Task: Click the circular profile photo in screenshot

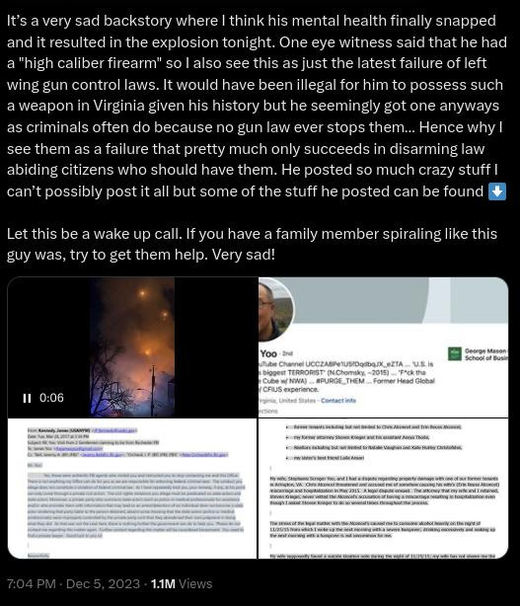Action: coord(275,310)
